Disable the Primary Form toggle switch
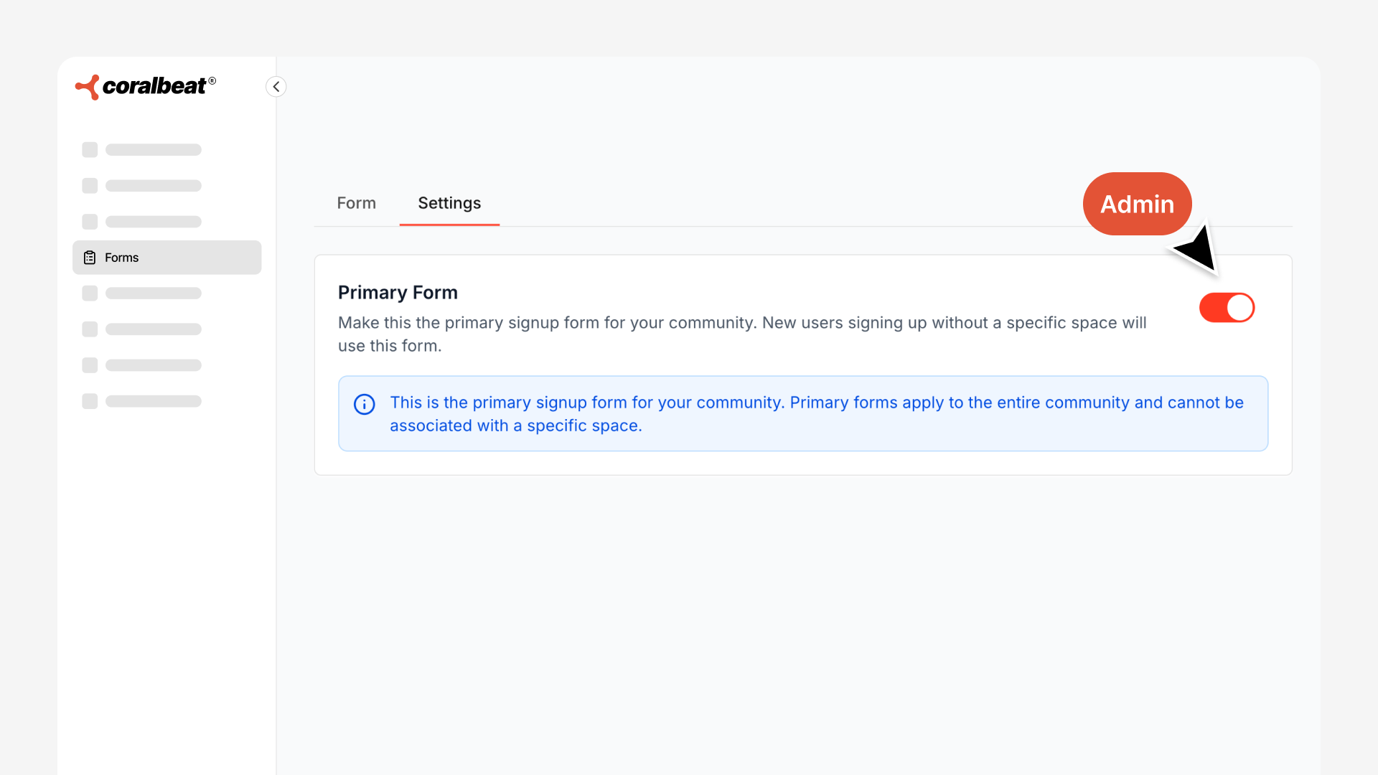The height and width of the screenshot is (775, 1378). pos(1227,308)
